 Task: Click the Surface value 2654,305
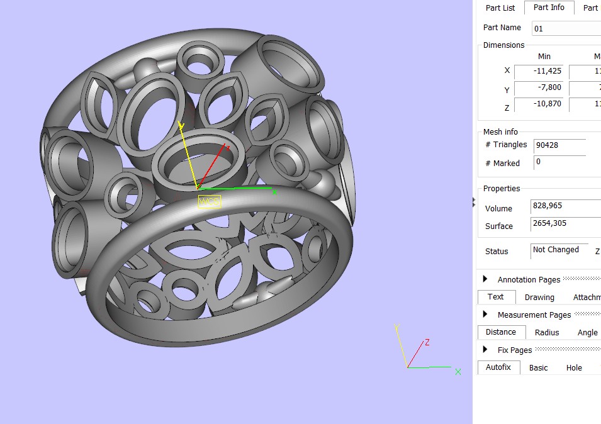[x=566, y=223]
